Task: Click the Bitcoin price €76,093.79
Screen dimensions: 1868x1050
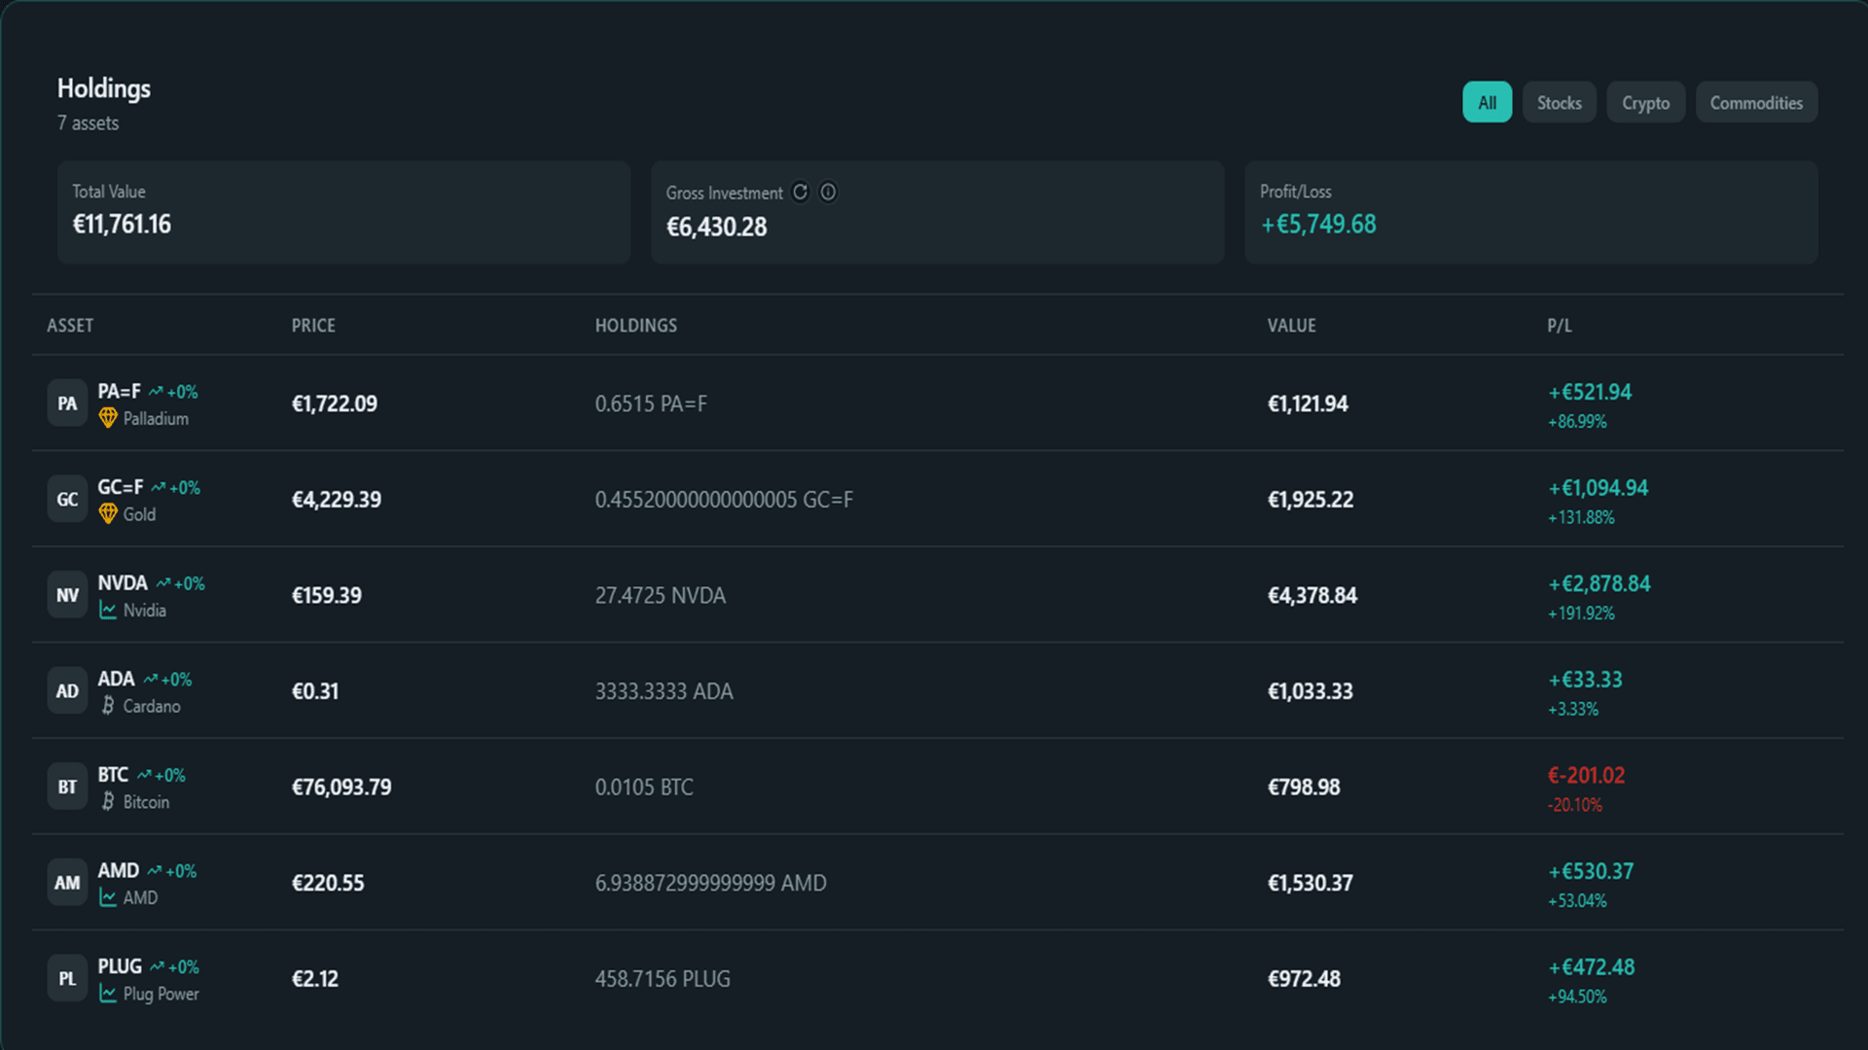Action: coord(341,787)
